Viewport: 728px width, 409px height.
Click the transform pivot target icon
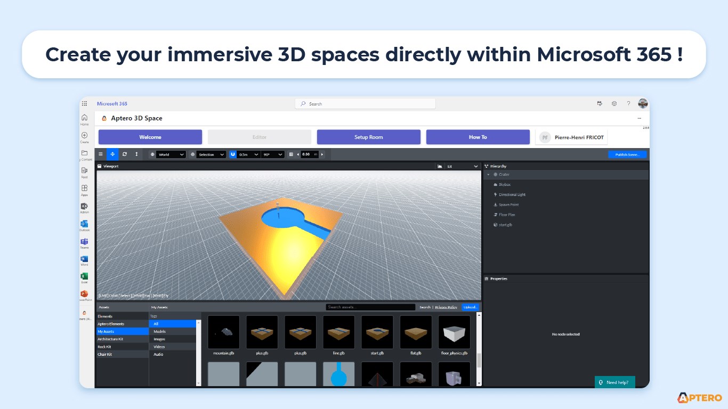pyautogui.click(x=192, y=154)
